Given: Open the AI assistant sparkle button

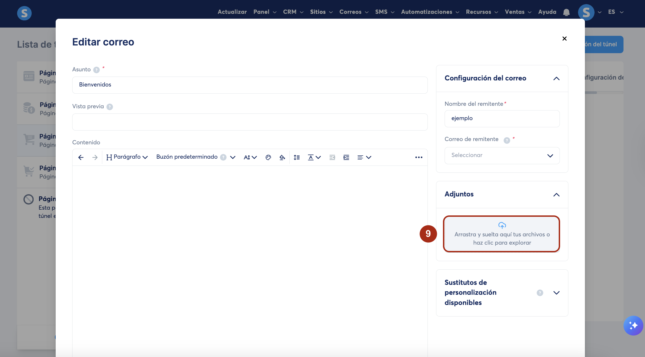Looking at the screenshot, I should 633,325.
